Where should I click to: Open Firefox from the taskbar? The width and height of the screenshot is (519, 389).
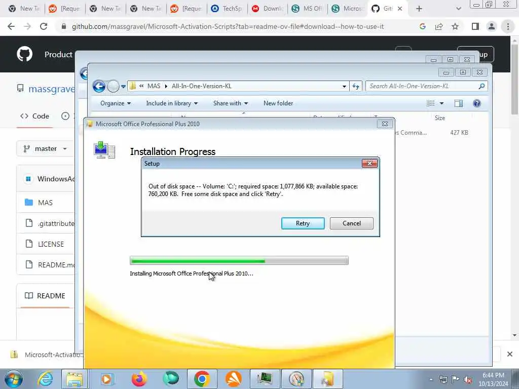pos(139,379)
